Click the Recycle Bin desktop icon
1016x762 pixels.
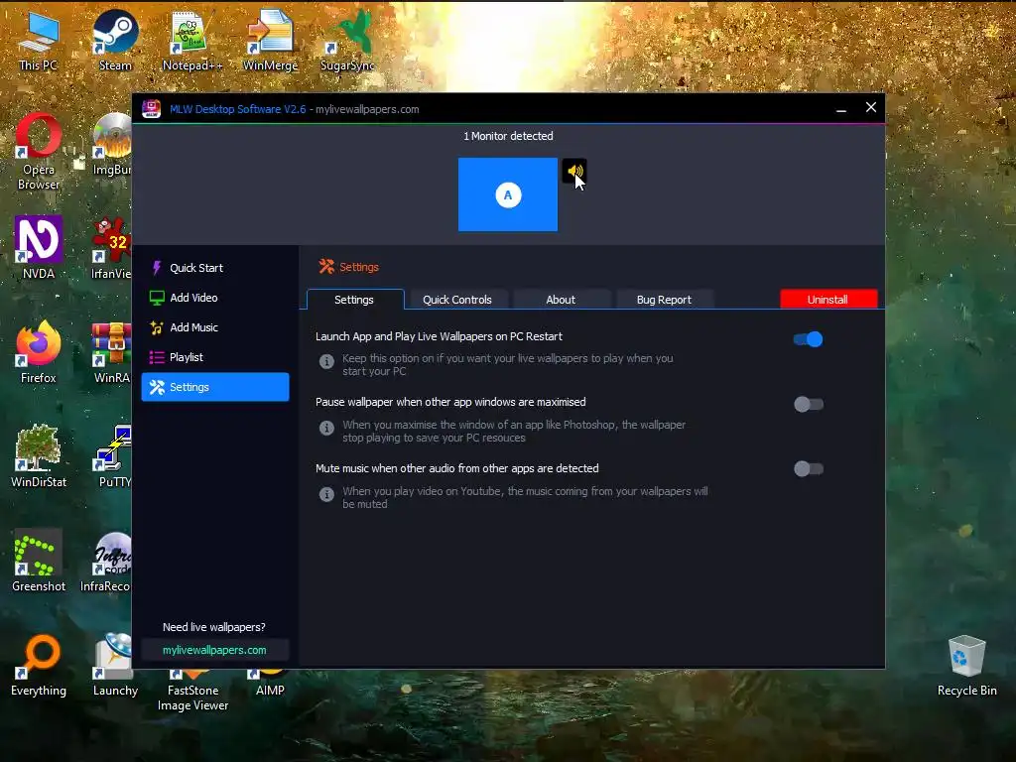pos(966,666)
